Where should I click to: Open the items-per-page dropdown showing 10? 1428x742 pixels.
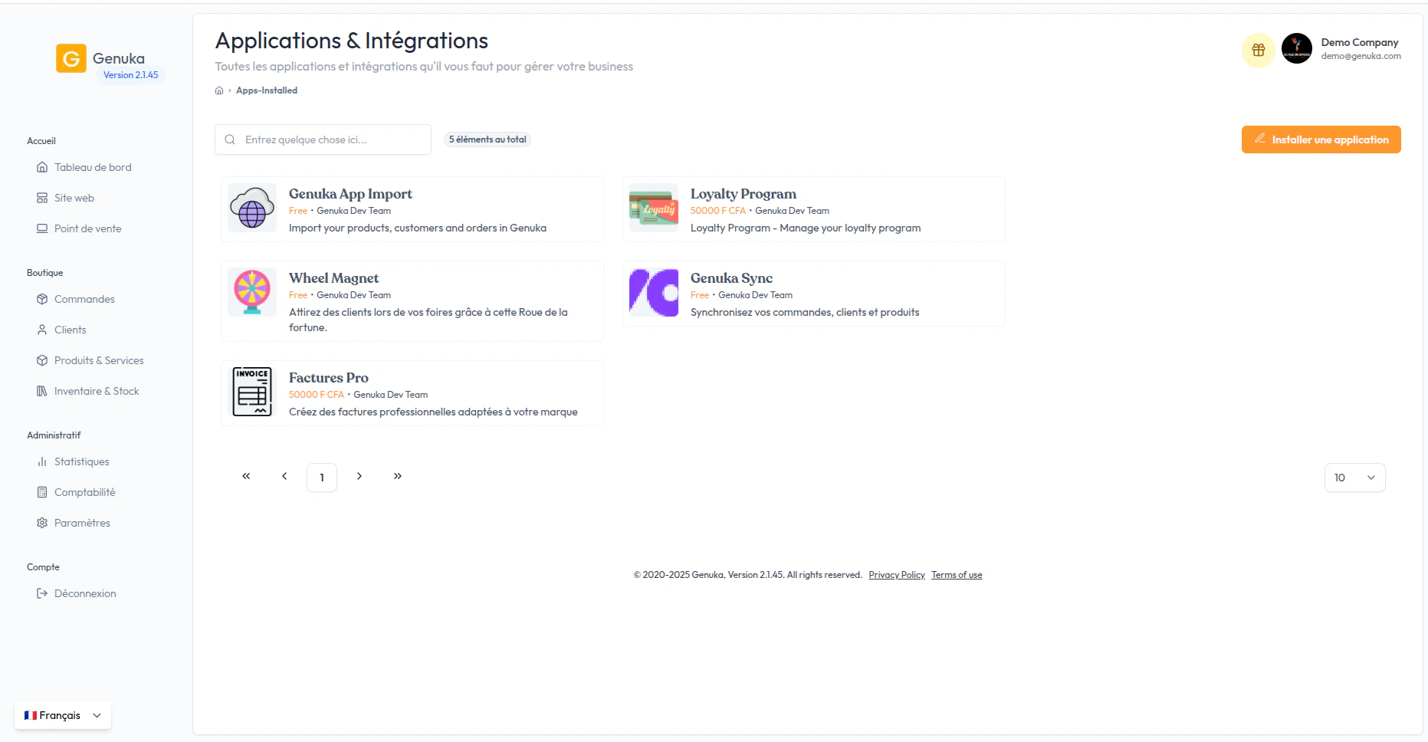click(1354, 478)
